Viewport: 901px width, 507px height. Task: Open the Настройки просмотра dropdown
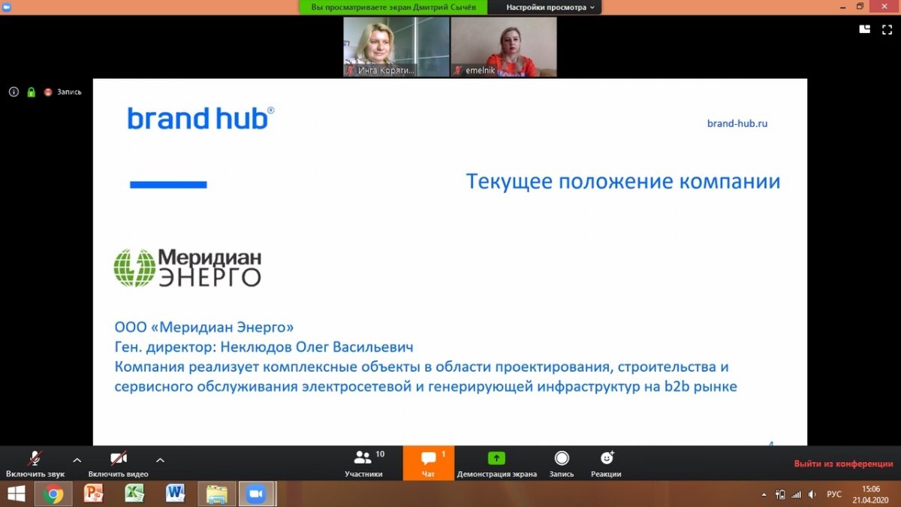[546, 8]
